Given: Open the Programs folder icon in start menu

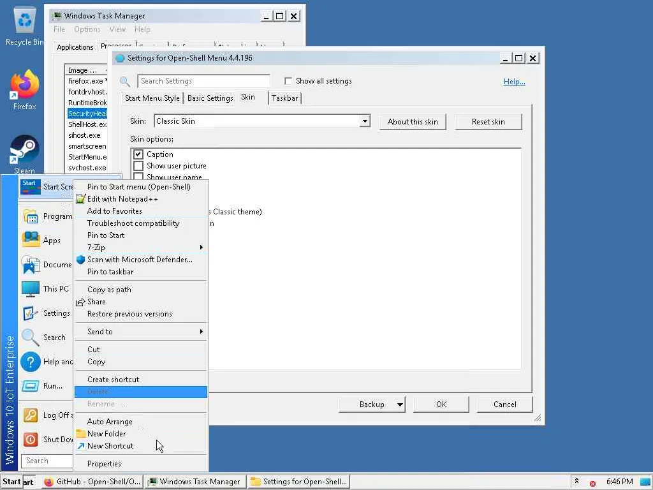Looking at the screenshot, I should [31, 216].
